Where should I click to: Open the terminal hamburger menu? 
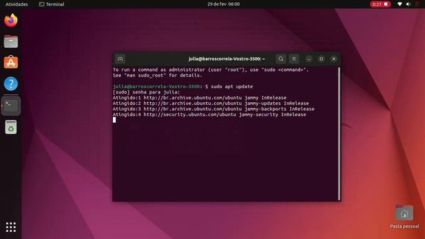[x=294, y=59]
